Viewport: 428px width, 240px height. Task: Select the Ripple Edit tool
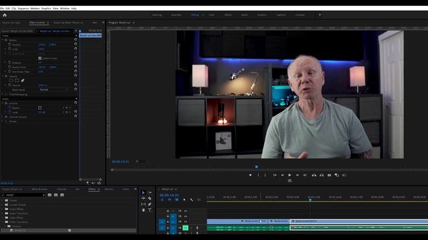tap(143, 199)
